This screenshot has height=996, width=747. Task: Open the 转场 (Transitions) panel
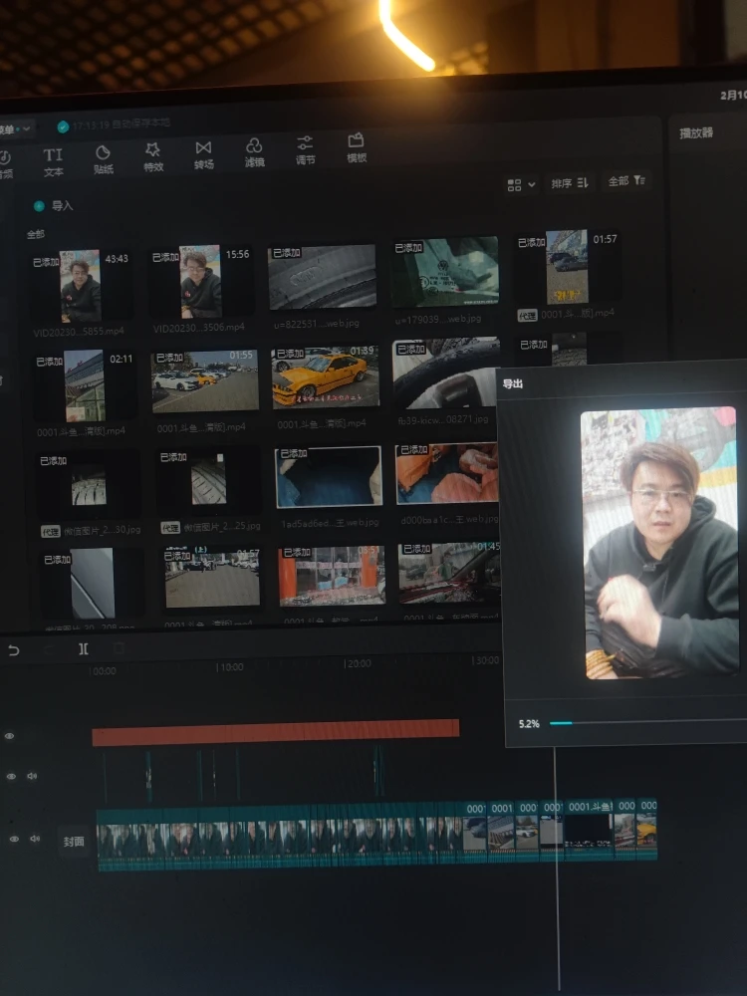point(203,155)
